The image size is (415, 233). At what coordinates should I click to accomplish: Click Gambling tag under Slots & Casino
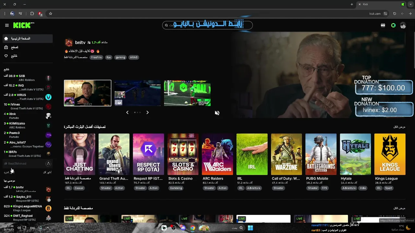[176, 188]
